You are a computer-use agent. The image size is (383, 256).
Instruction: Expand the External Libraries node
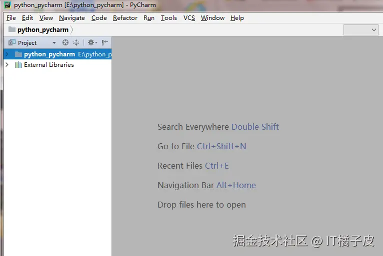click(7, 64)
